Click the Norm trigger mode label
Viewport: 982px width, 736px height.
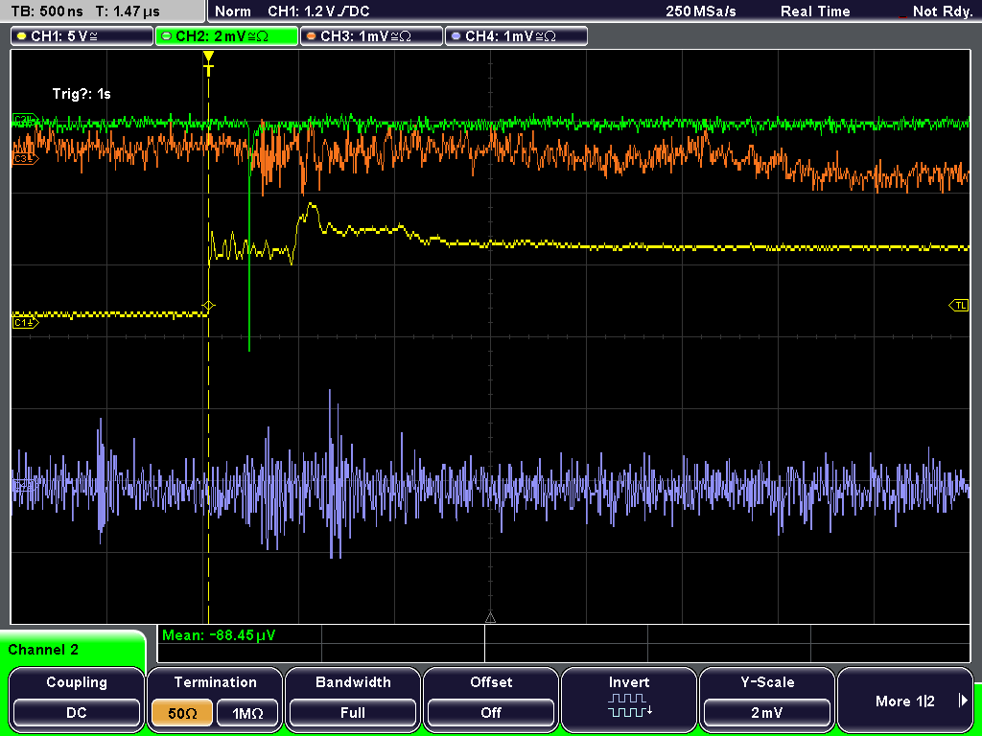pos(233,11)
